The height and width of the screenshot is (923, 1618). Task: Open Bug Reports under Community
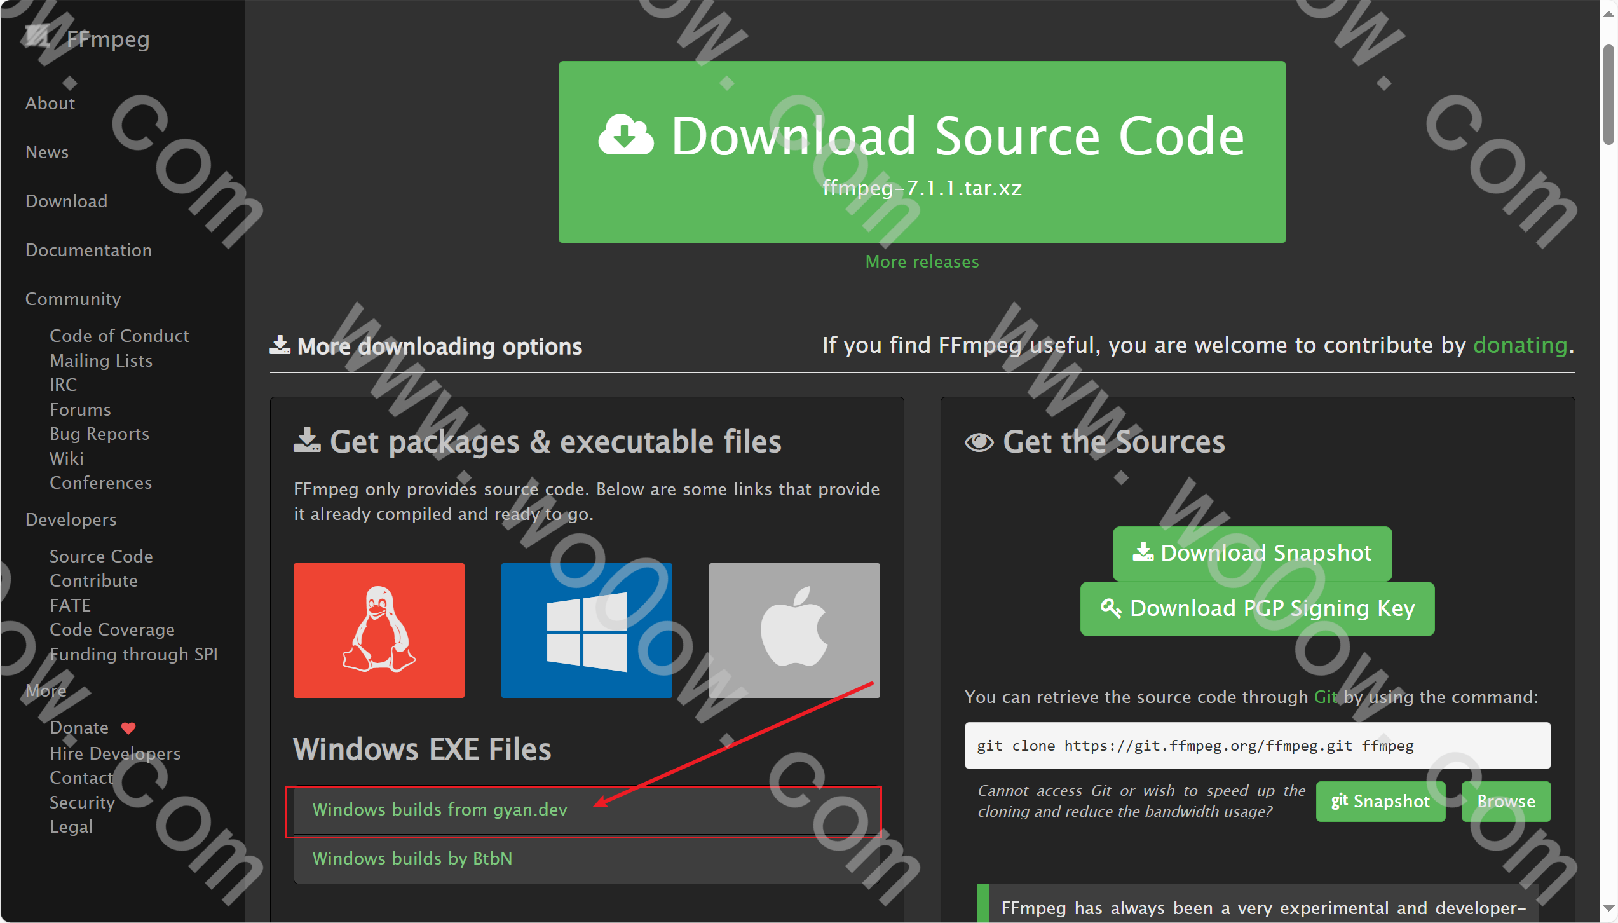(x=99, y=434)
